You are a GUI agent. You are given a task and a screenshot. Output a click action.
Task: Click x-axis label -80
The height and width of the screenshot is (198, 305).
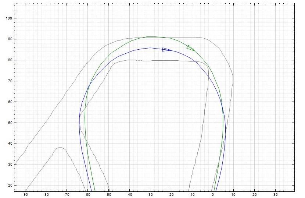tap(46, 195)
